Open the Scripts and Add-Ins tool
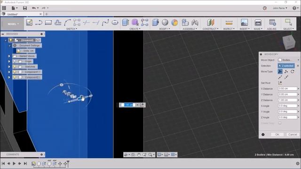 tap(272, 23)
